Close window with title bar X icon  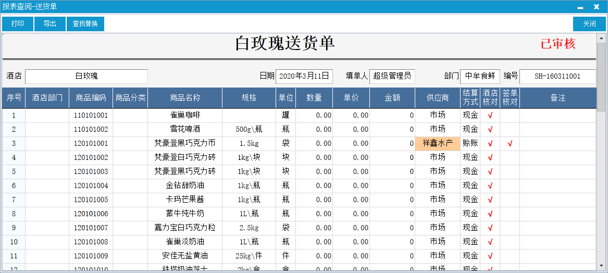coord(597,7)
